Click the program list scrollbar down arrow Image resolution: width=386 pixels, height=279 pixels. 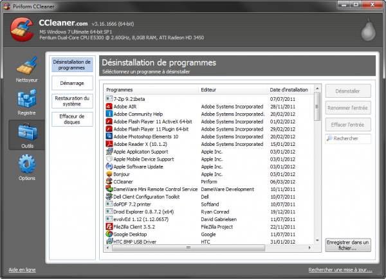click(x=317, y=241)
